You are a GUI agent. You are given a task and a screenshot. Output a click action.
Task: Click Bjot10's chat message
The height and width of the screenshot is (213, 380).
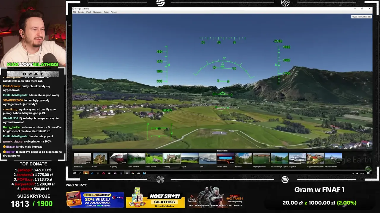32,154
